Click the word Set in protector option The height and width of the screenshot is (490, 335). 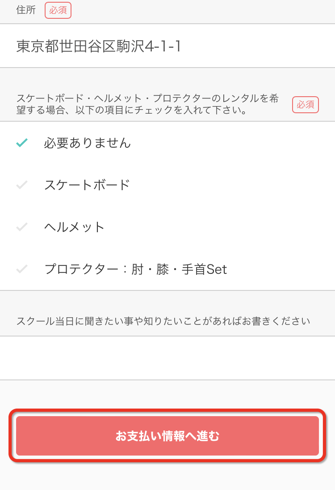217,269
